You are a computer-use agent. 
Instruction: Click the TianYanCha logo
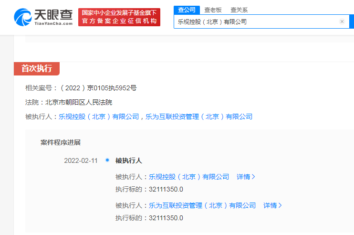(43, 17)
